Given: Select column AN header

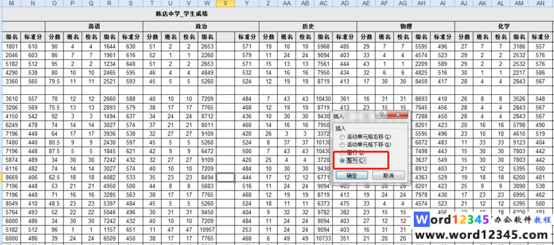Looking at the screenshot, I should click(541, 4).
